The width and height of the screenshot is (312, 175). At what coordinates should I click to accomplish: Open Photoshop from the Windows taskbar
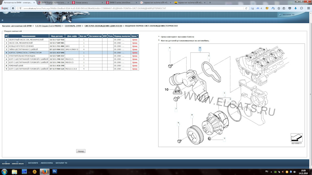tap(55, 171)
